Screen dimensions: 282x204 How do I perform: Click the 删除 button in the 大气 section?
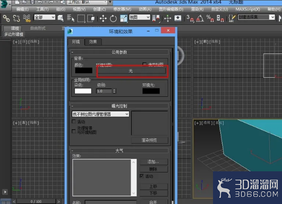pos(154,169)
